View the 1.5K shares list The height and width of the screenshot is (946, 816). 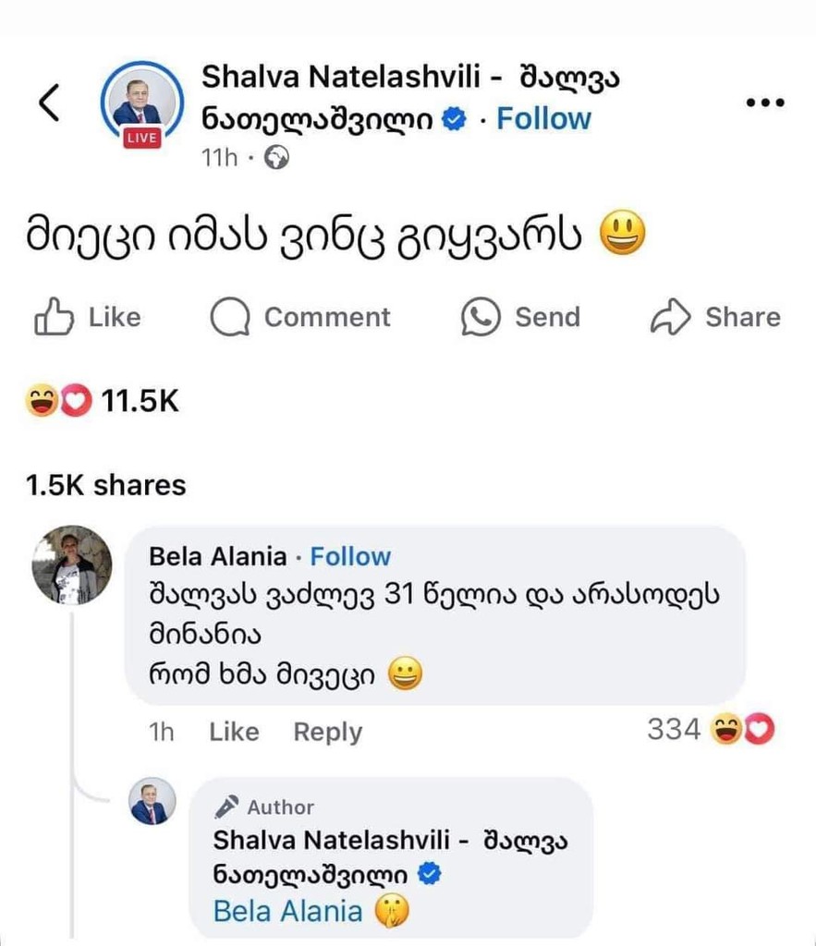coord(105,485)
